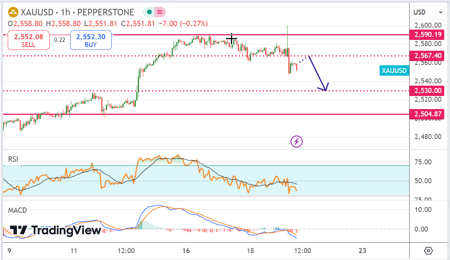Viewport: 450px width, 260px height.
Task: Select the blue downward arrow drawing
Action: (x=318, y=74)
